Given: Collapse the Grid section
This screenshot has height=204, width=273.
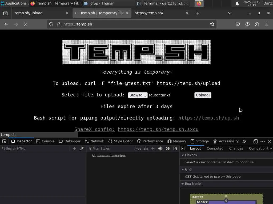Looking at the screenshot, I should point(183,169).
